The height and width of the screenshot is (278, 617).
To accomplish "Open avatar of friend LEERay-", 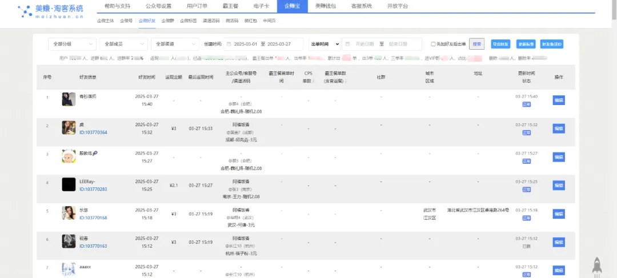I will point(69,184).
